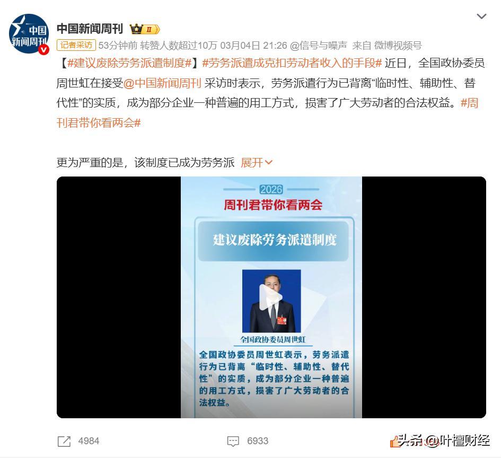Click the 中国新闻周刊 account name
Viewport: 501px width, 458px height.
coord(90,29)
